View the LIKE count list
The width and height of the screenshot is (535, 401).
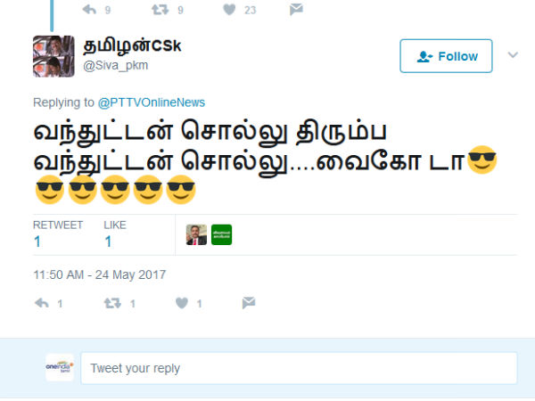click(x=115, y=234)
